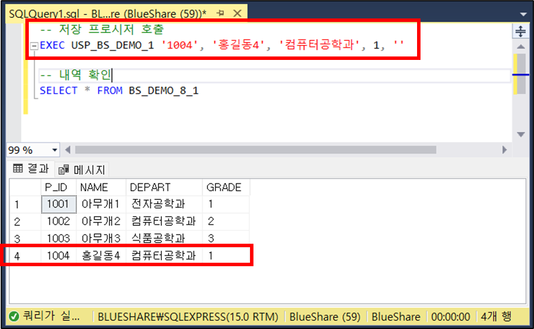Screen dimensions: 534x329
Task: Select the SQLQuery1.sql document tab
Action: [108, 14]
